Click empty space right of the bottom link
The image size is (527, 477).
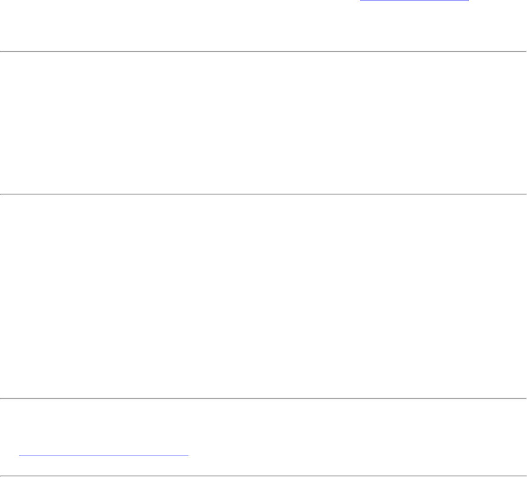coord(353,453)
